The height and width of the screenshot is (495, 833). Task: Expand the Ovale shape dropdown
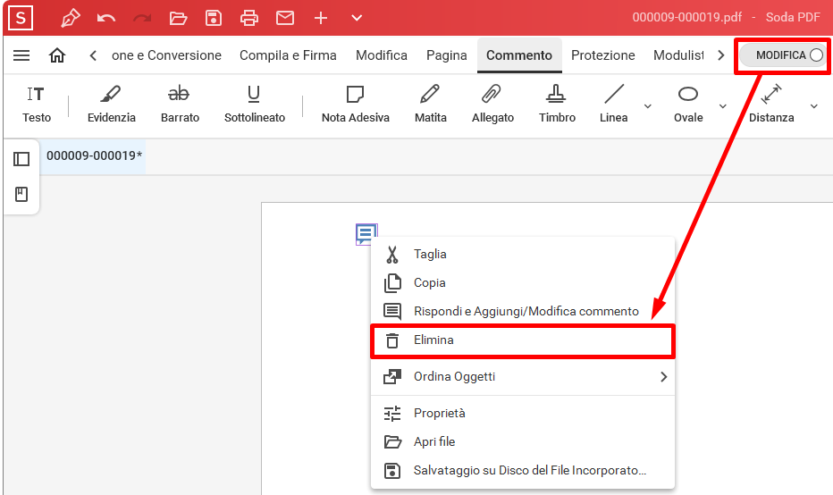[x=722, y=106]
